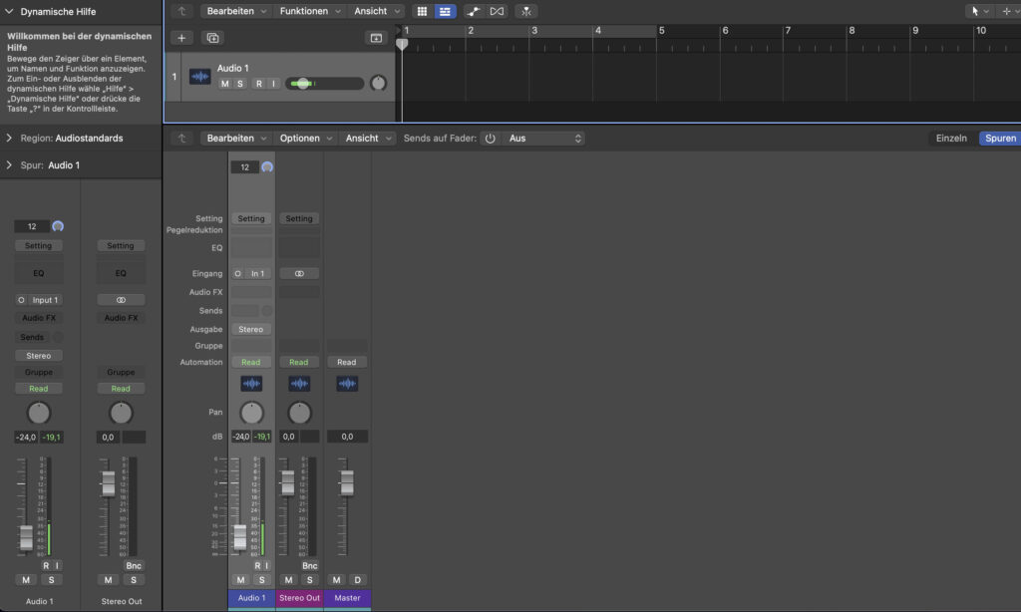Click the pan knob on mixer Audio 1 strip

pyautogui.click(x=251, y=412)
